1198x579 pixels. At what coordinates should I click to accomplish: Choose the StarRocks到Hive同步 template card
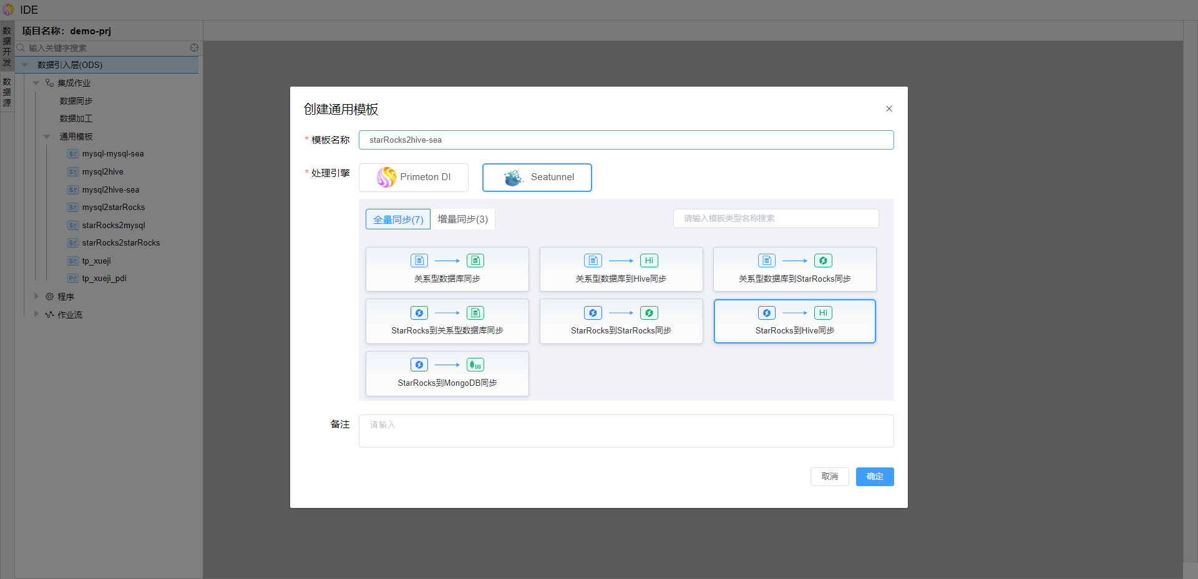794,321
